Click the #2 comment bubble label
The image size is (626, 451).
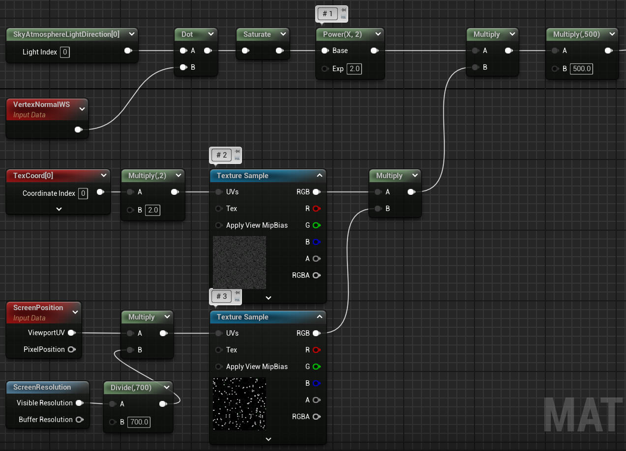point(222,155)
